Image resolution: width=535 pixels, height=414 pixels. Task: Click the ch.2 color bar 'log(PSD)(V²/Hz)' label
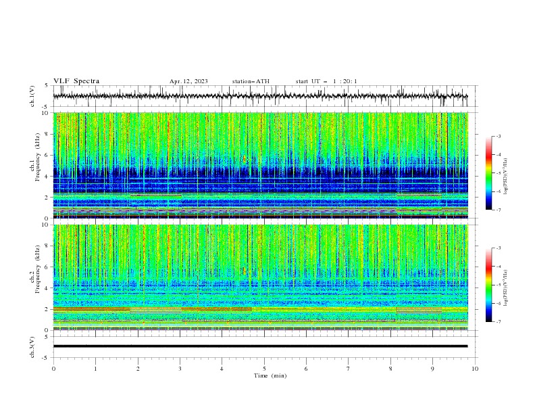[507, 287]
